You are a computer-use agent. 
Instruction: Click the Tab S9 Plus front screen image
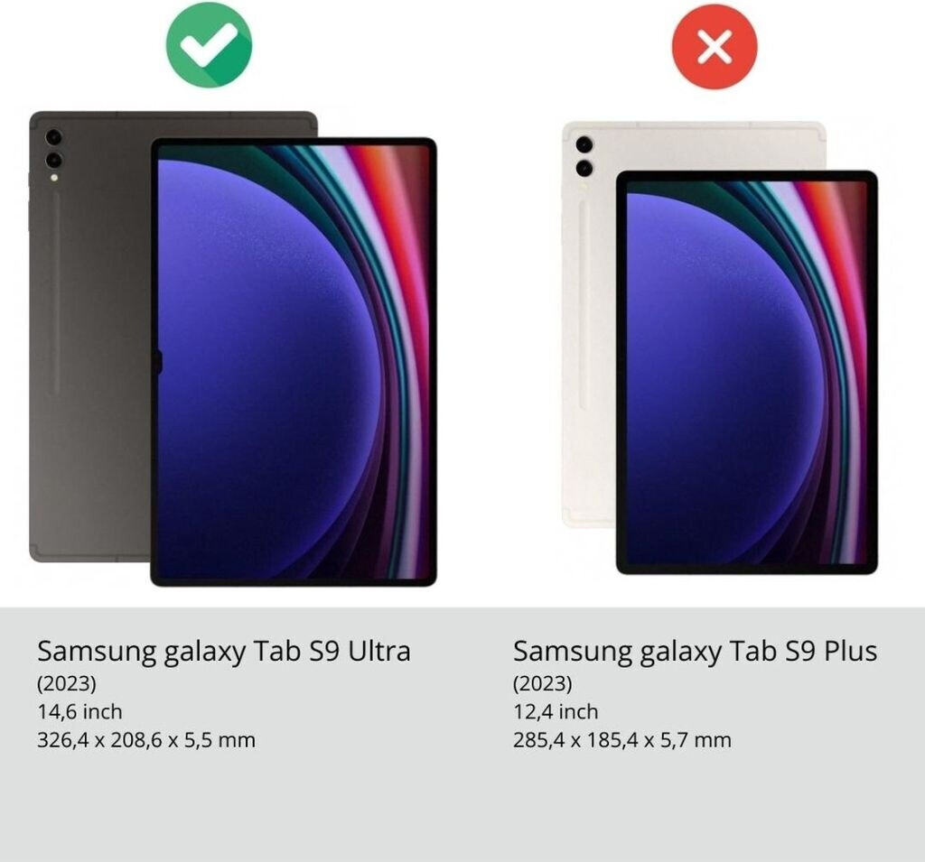coord(747,373)
